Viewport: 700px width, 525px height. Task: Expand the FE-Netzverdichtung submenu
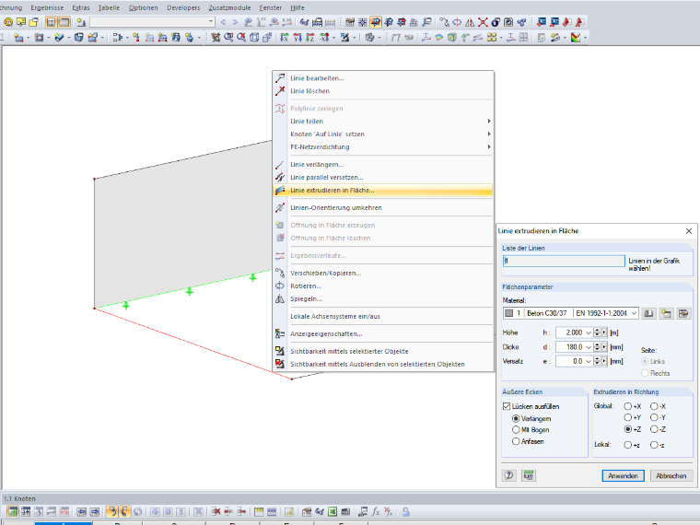tap(489, 146)
